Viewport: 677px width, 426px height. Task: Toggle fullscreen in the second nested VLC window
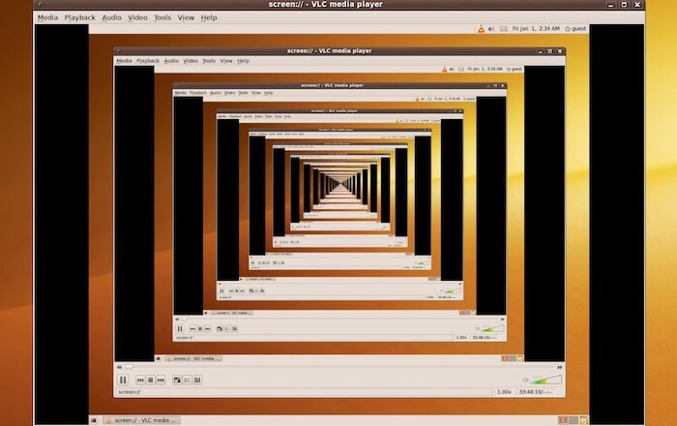(x=220, y=329)
